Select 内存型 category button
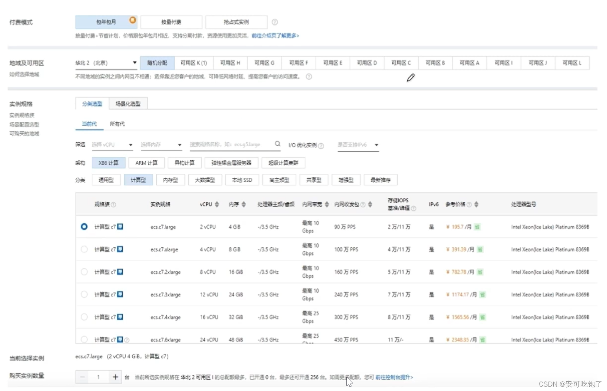Screen dimensions: 607x391 click(x=170, y=180)
